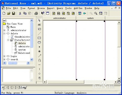Select the Transition to Self tool
Screen dimensions: 122x95
[39, 60]
